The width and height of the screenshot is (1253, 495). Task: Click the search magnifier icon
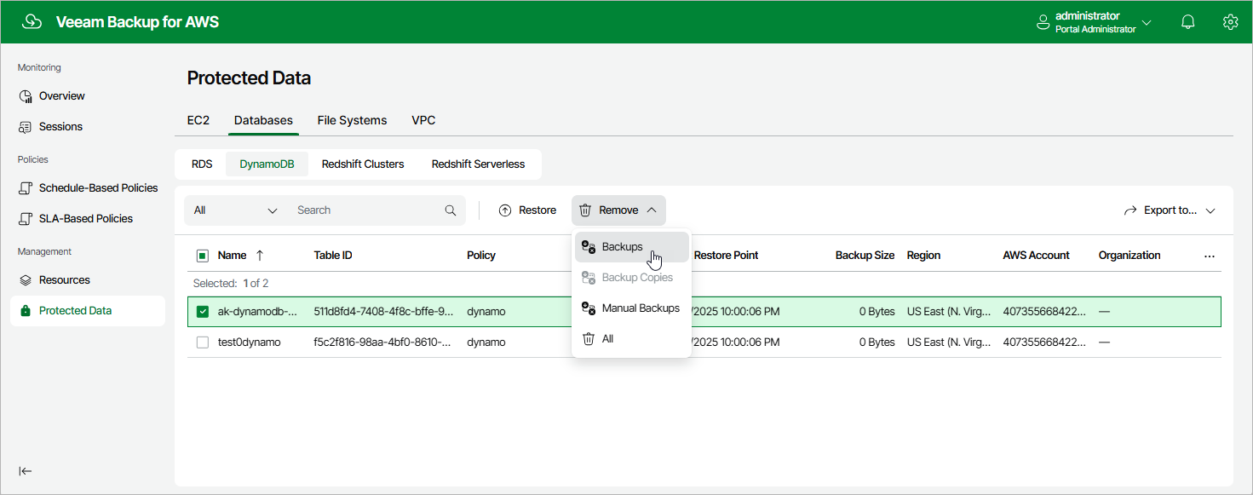pyautogui.click(x=451, y=210)
